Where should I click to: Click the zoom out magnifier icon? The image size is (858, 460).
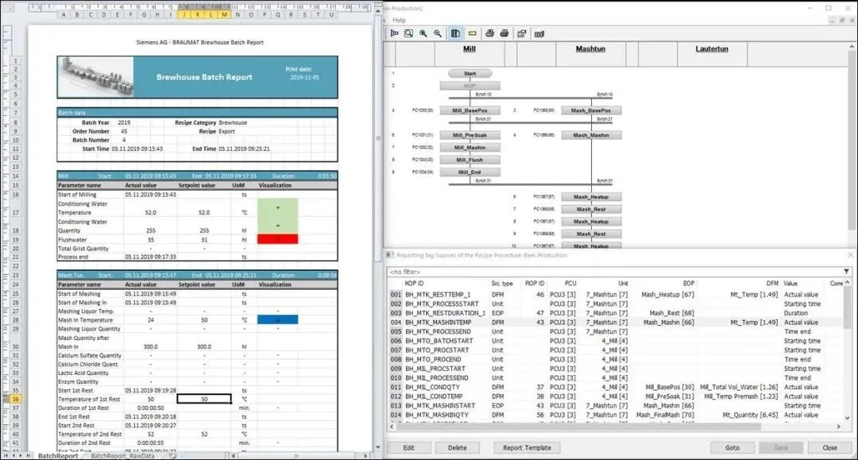coord(438,33)
